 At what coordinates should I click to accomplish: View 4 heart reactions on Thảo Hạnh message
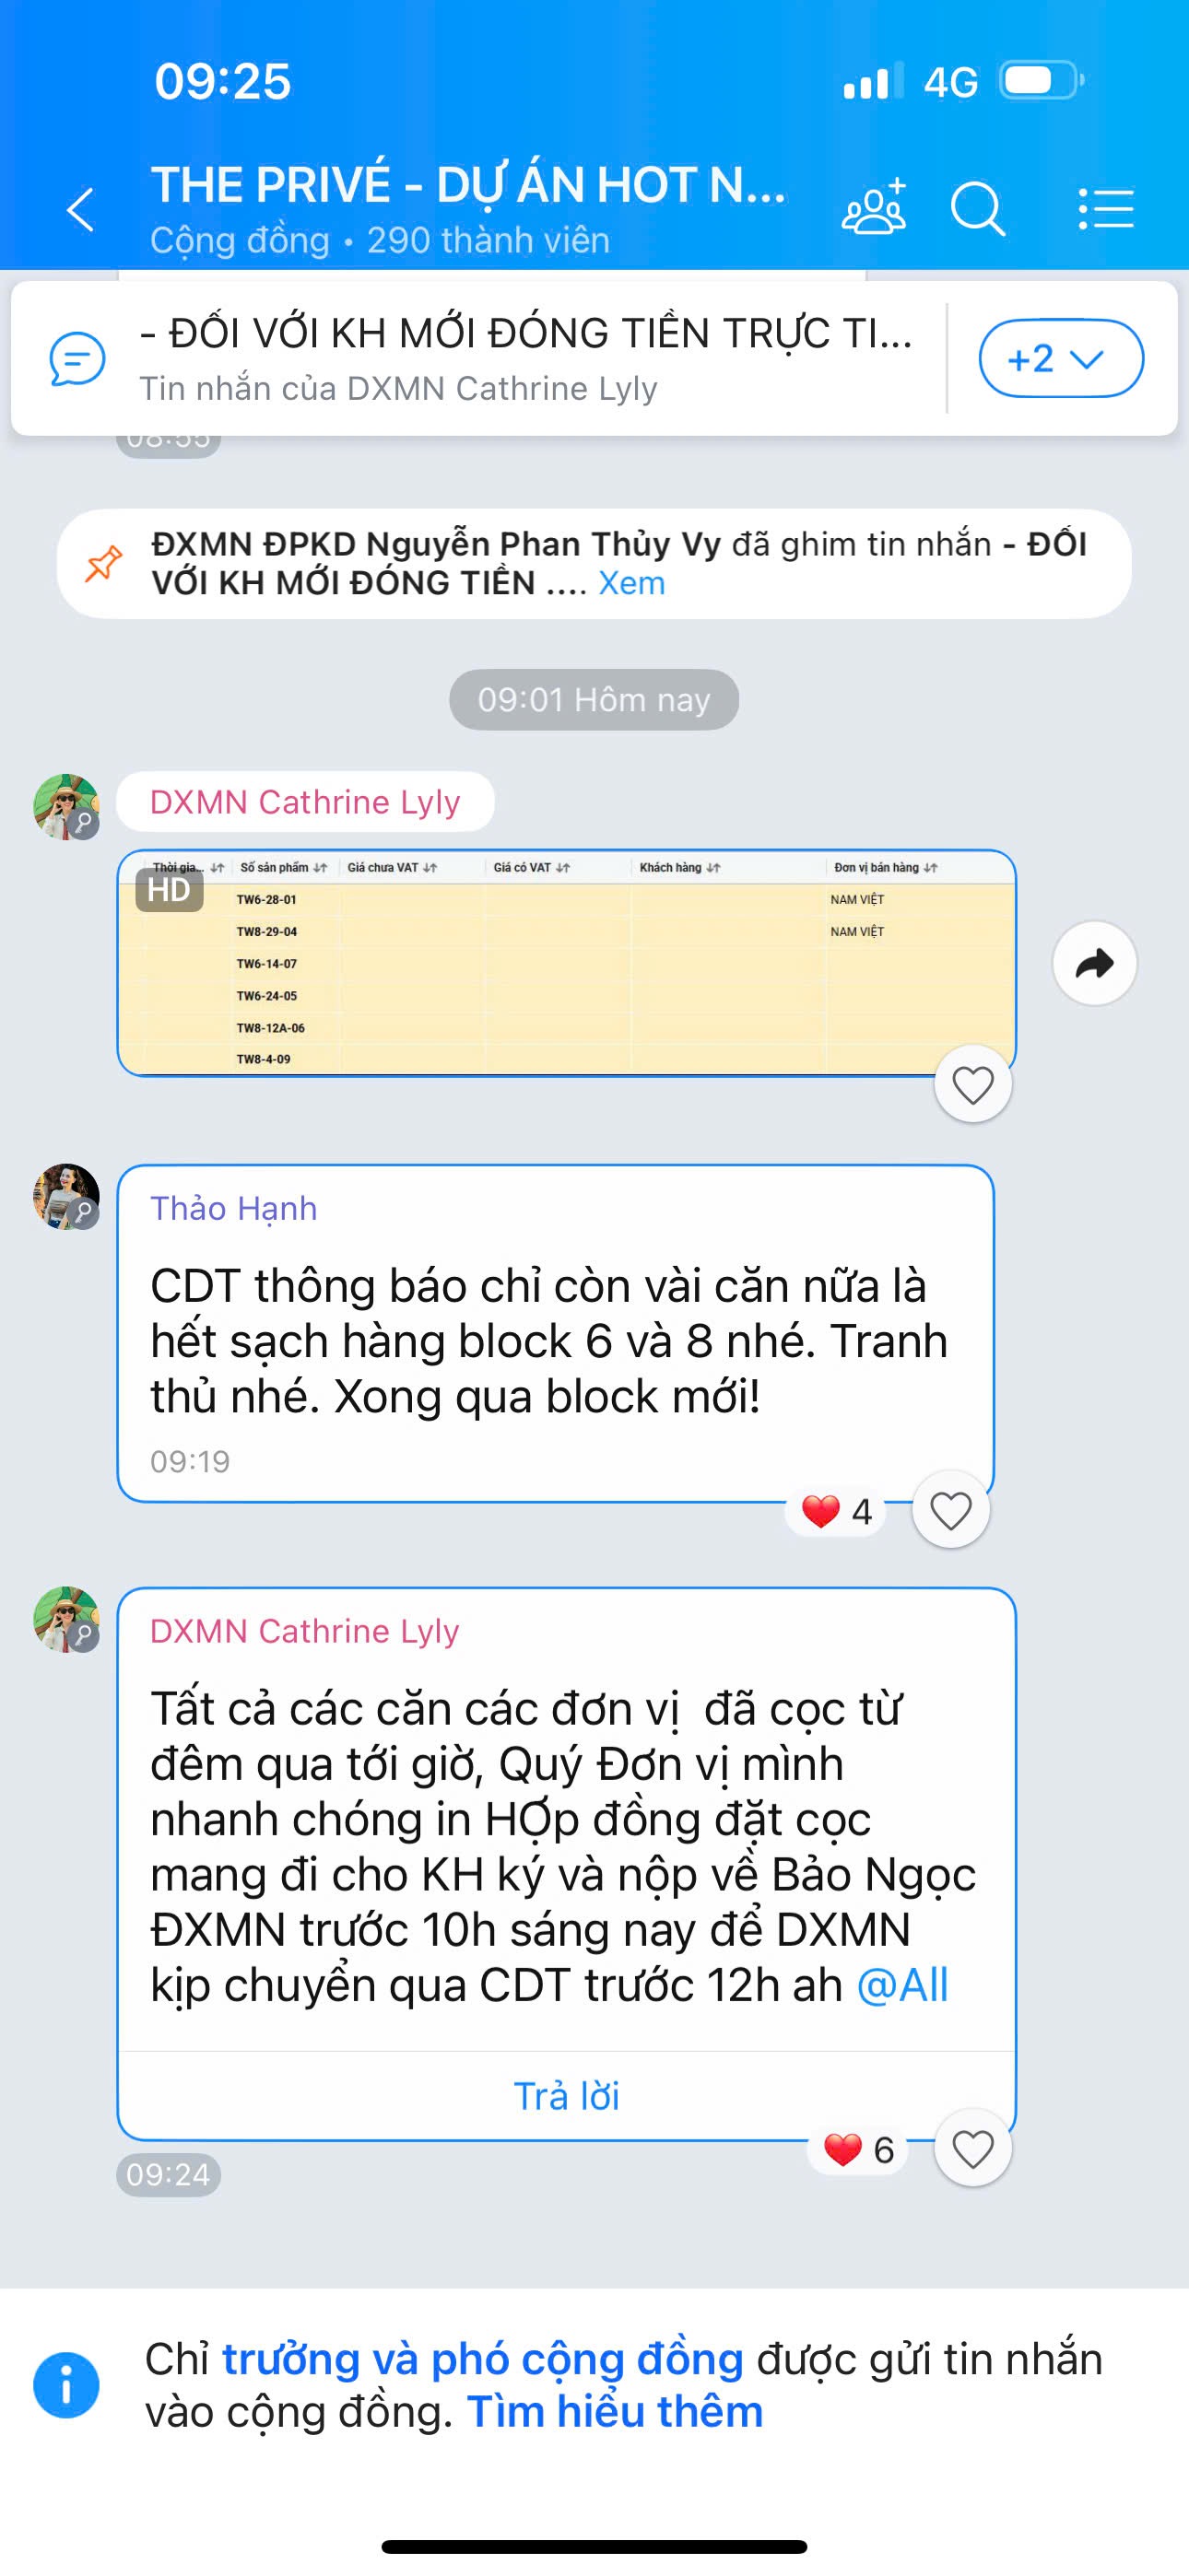pyautogui.click(x=837, y=1511)
